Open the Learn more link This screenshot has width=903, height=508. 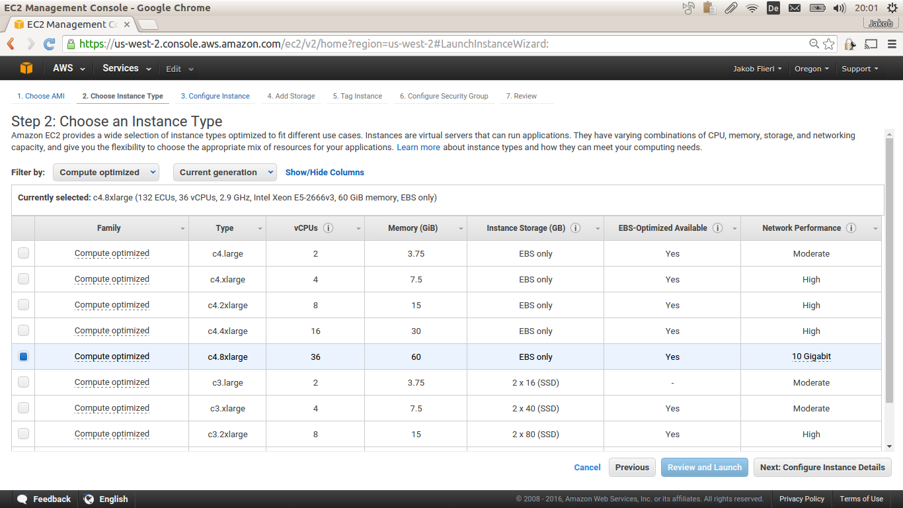pyautogui.click(x=418, y=148)
